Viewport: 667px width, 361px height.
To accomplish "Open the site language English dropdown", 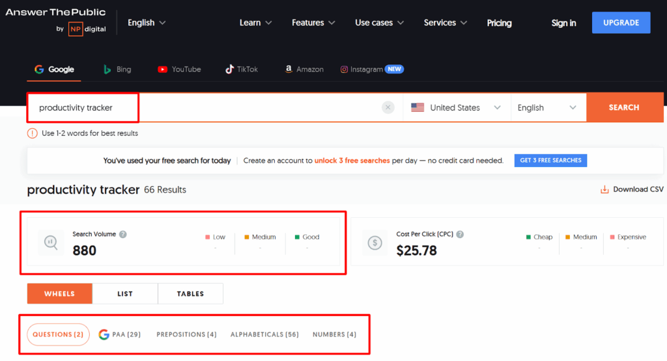I will 147,23.
